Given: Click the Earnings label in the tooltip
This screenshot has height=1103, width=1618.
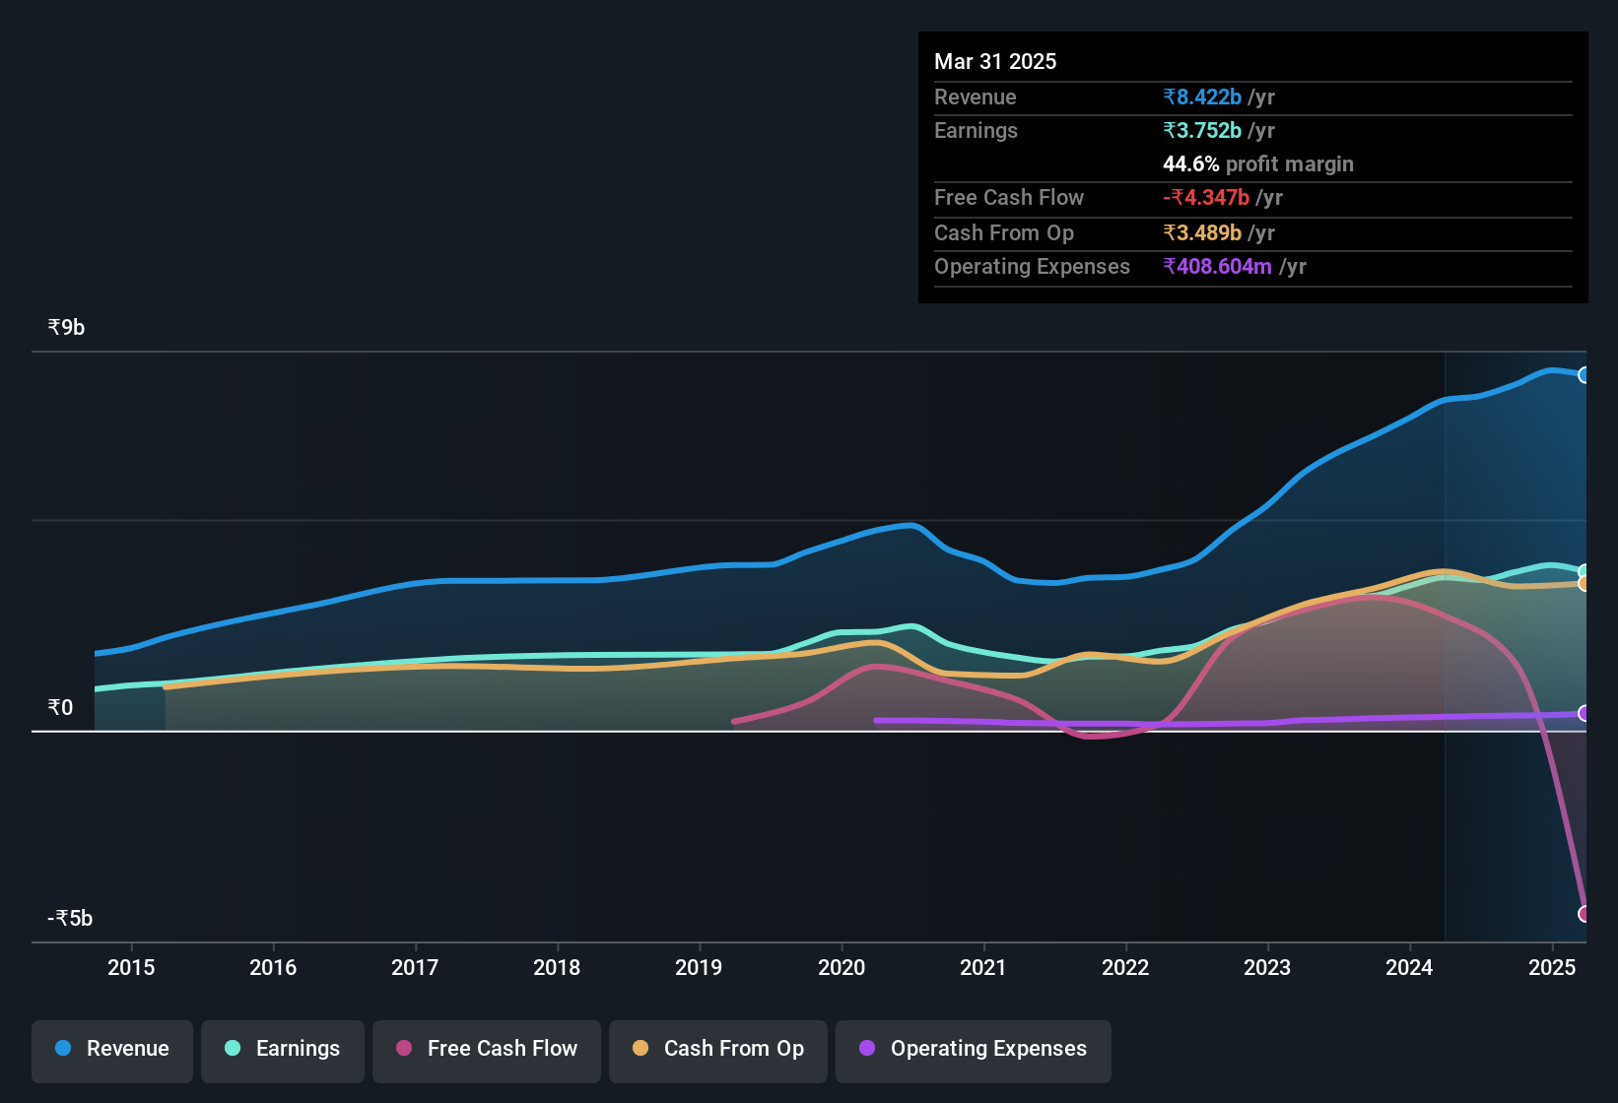Looking at the screenshot, I should click(x=976, y=130).
